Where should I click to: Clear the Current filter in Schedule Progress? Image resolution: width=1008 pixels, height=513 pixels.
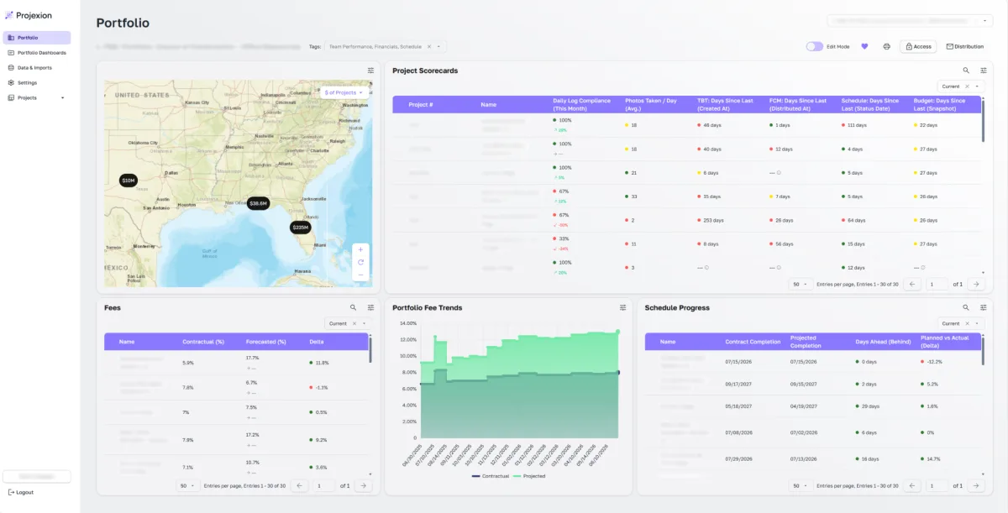click(x=966, y=323)
